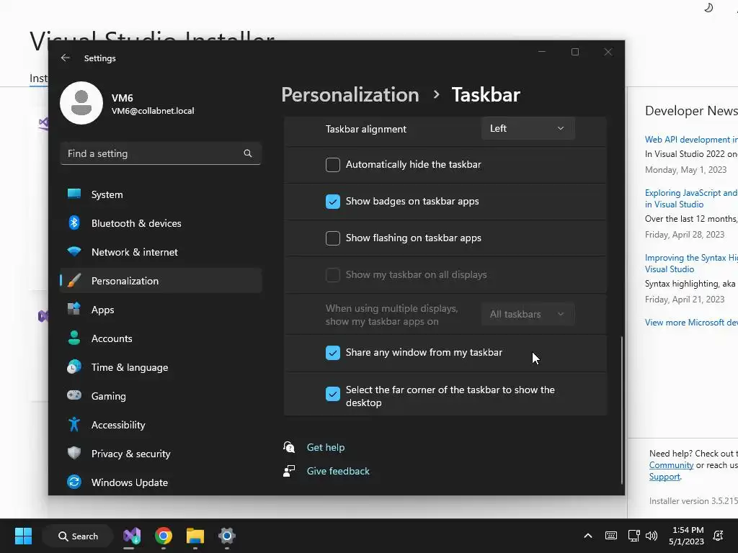Open Web API development news link
This screenshot has height=553, width=738.
[x=691, y=140]
